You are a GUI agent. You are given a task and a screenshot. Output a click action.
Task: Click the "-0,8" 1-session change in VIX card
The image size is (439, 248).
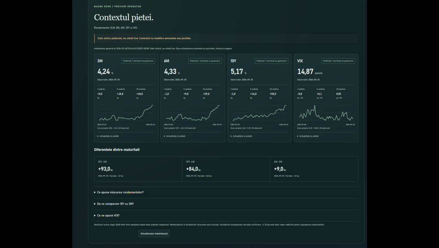click(300, 94)
